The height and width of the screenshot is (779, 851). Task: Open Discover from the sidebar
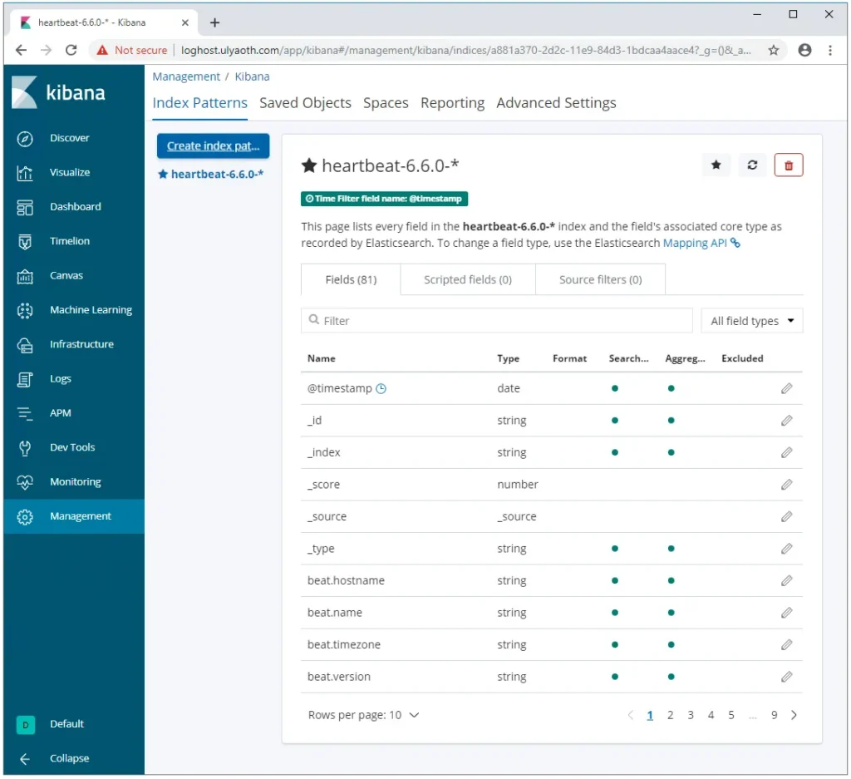coord(69,138)
